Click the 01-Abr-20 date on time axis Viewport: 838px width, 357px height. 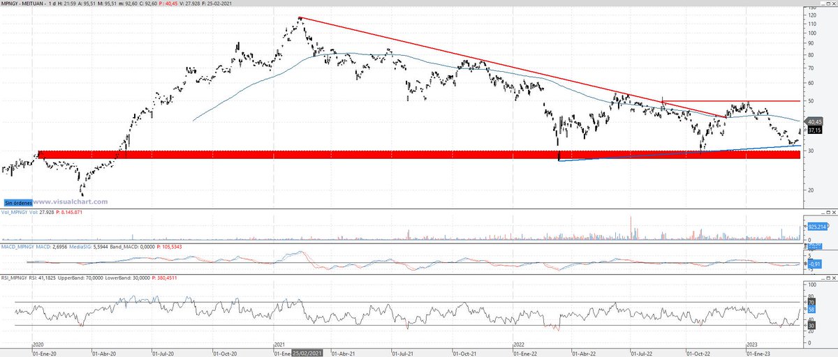click(x=105, y=354)
